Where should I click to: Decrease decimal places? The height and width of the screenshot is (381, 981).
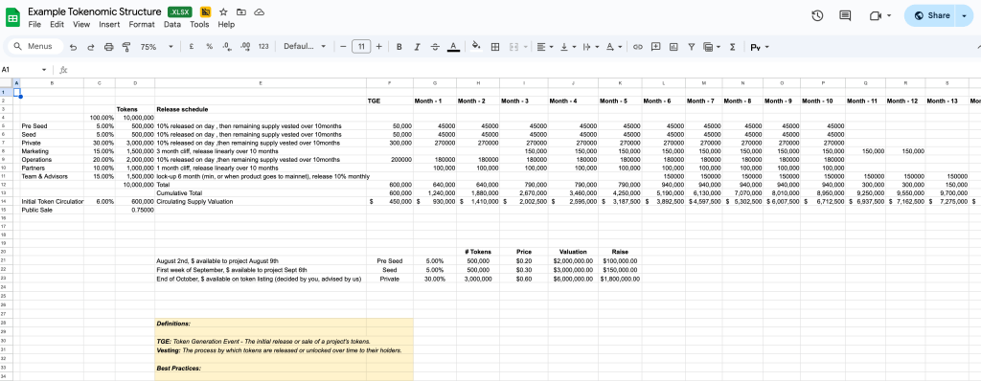tap(226, 46)
